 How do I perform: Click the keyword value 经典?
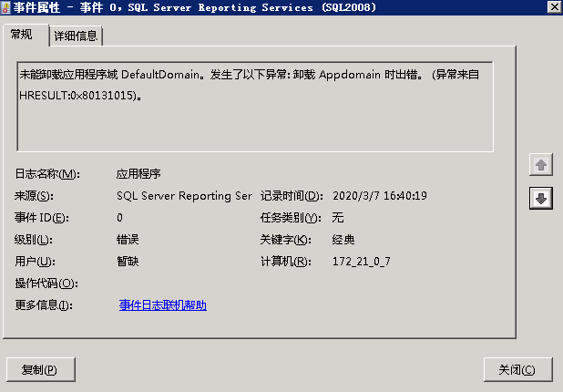click(x=343, y=240)
